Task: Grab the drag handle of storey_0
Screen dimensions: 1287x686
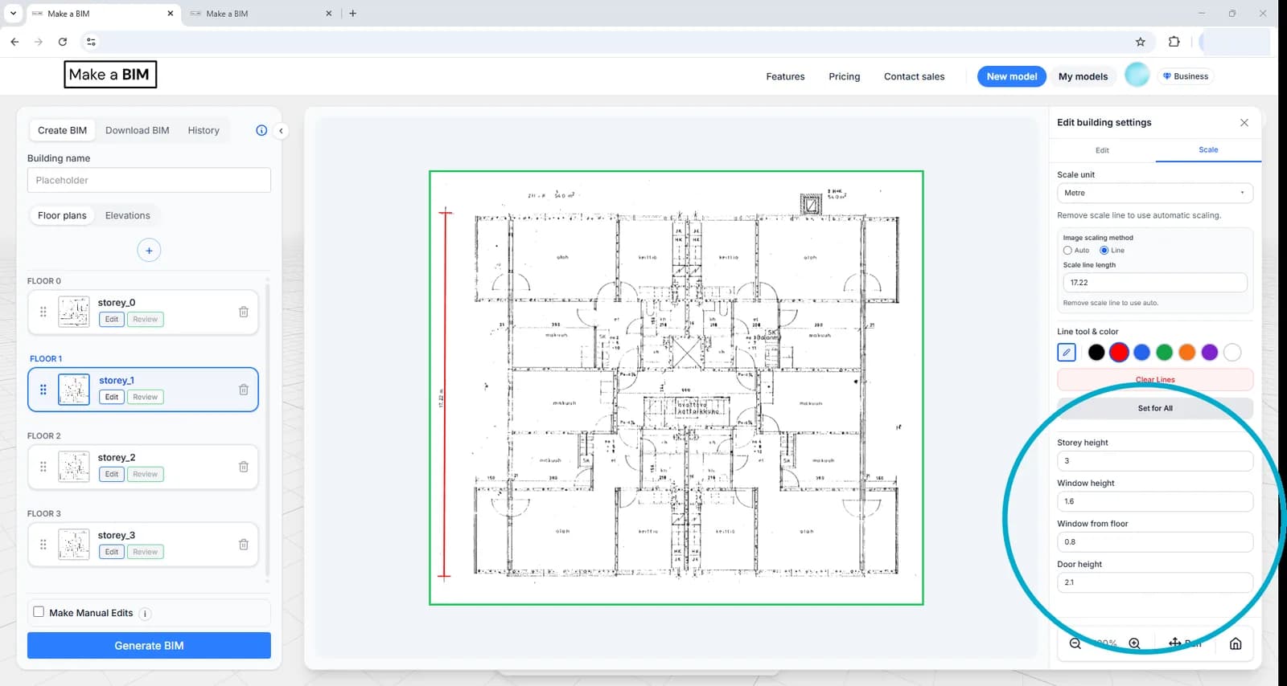Action: click(x=43, y=312)
